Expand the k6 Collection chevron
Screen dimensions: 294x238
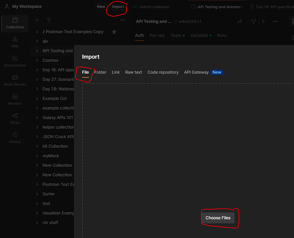point(37,146)
